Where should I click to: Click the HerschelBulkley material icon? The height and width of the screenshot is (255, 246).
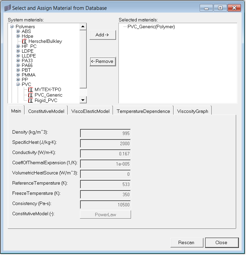point(24,41)
